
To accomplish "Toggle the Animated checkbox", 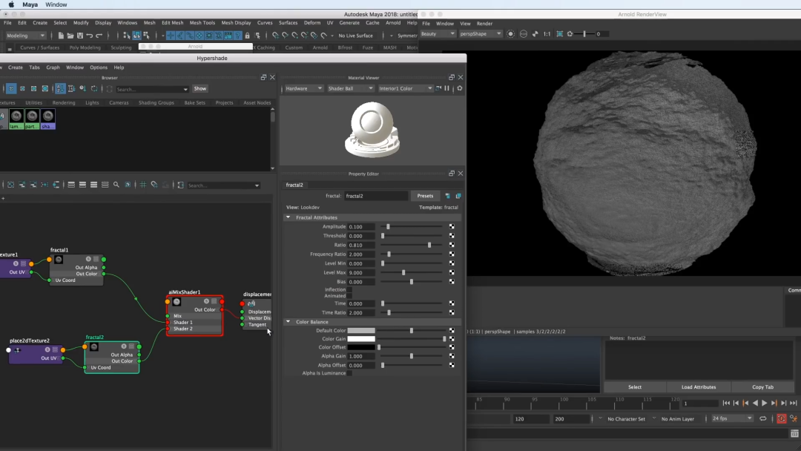I will tap(350, 296).
